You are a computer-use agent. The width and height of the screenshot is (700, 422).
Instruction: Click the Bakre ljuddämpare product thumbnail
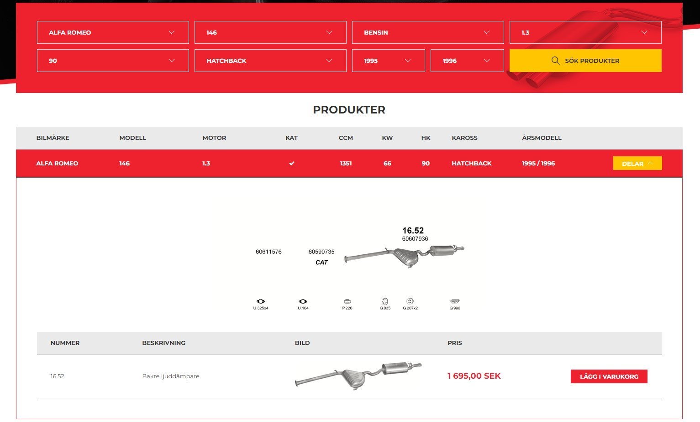pos(358,376)
